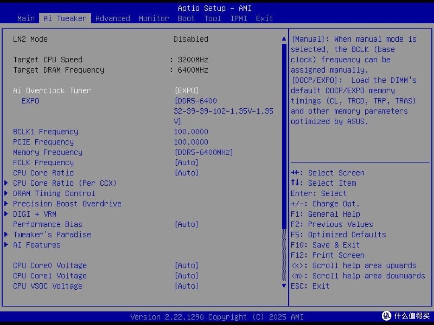This screenshot has width=434, height=325.
Task: Click the LN2 Mode Disabled value
Action: pyautogui.click(x=191, y=39)
